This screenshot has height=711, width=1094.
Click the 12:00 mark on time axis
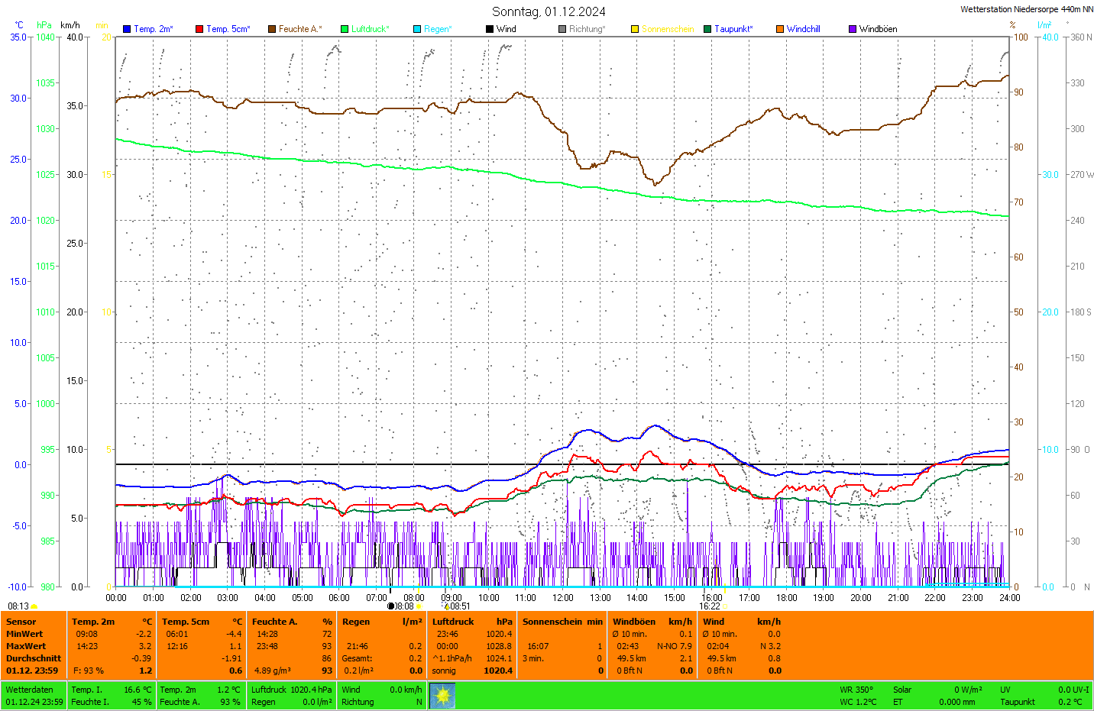tap(563, 598)
